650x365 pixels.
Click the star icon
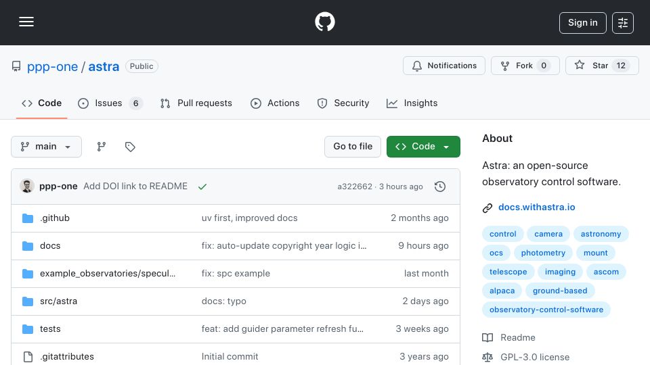[x=580, y=65]
